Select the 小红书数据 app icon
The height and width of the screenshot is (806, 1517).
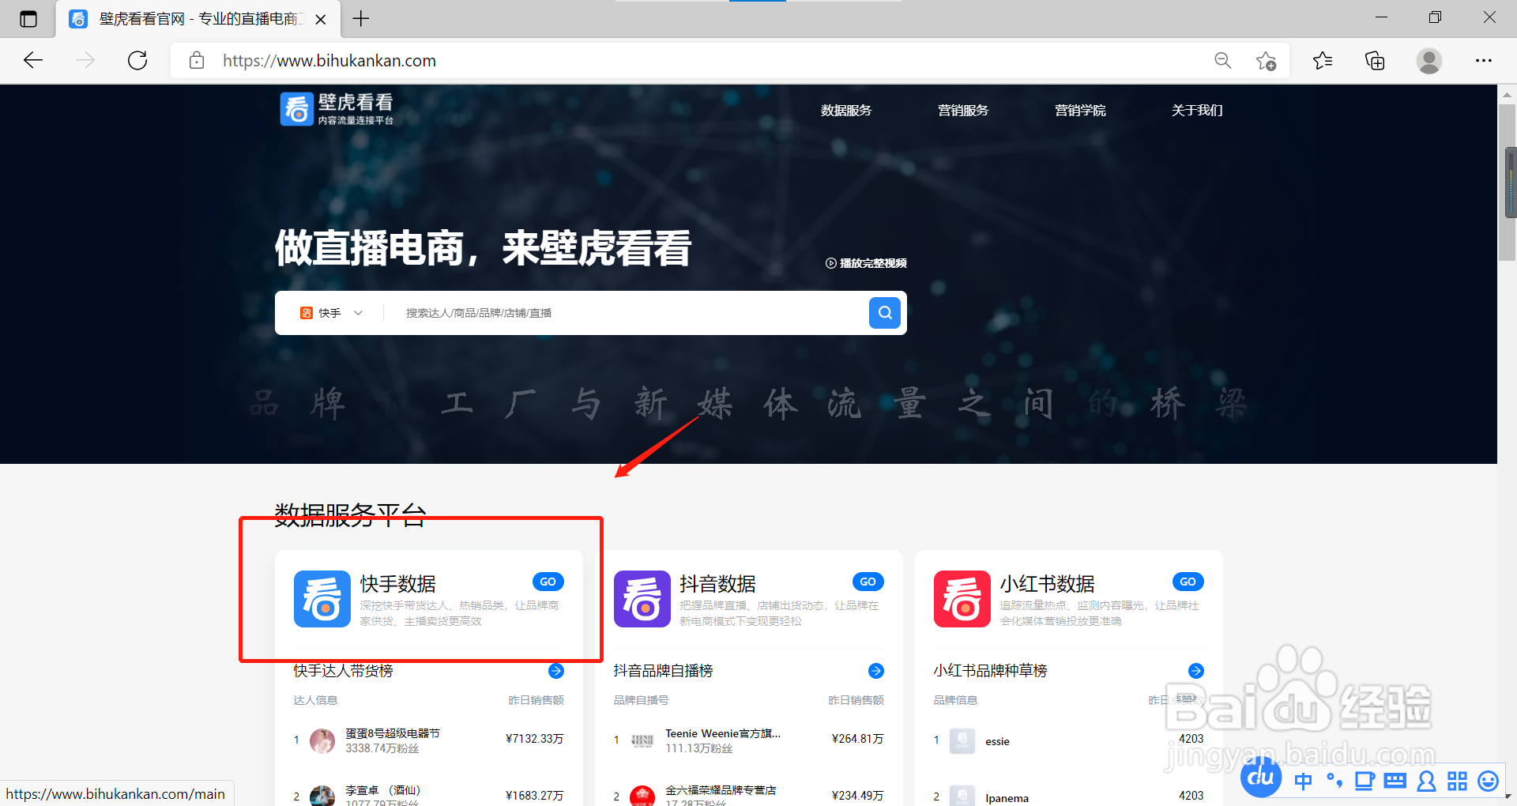(962, 599)
